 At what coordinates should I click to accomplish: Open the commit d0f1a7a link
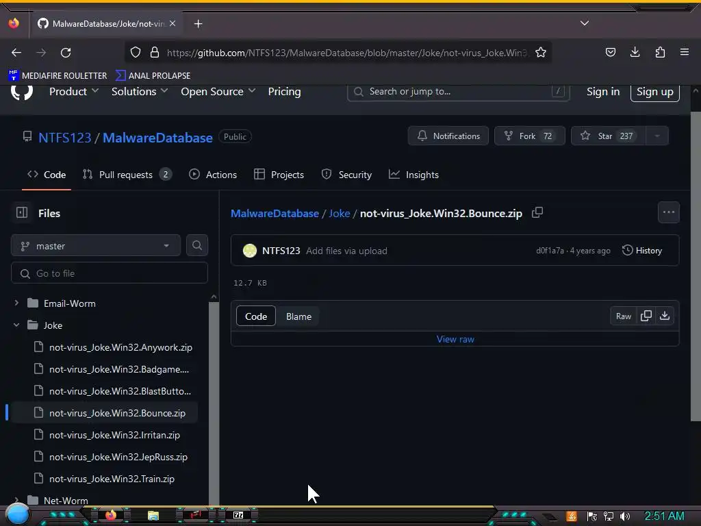(x=550, y=251)
